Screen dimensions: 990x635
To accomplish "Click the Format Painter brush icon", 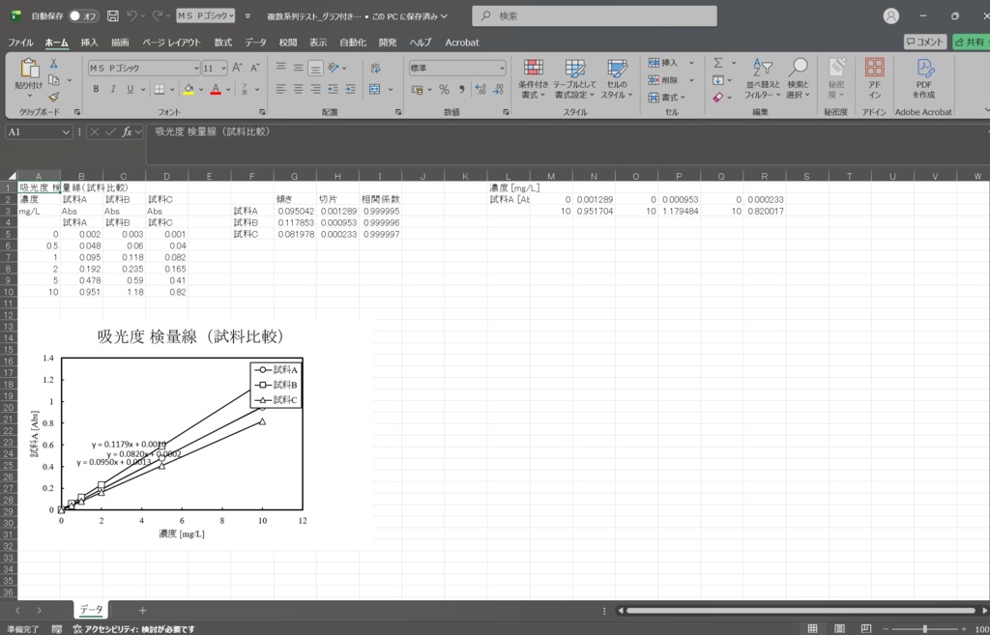I will [54, 98].
